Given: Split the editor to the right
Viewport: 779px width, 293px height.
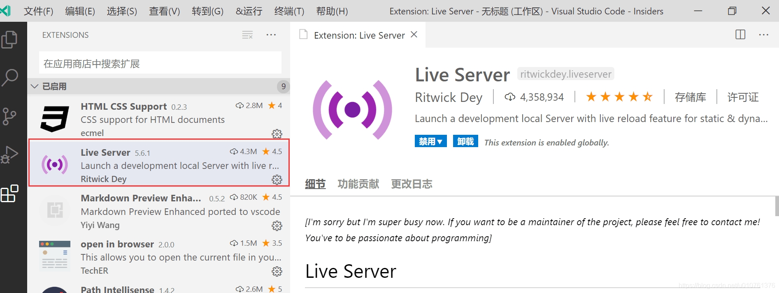Looking at the screenshot, I should tap(740, 35).
